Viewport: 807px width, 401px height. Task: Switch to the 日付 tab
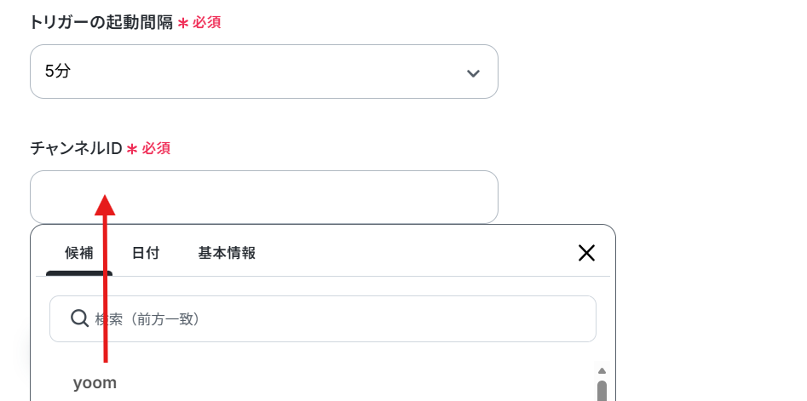coord(146,253)
